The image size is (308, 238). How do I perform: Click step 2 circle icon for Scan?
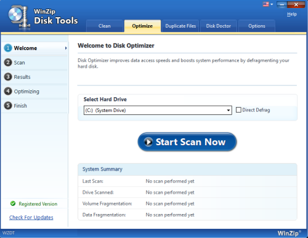pos(8,62)
